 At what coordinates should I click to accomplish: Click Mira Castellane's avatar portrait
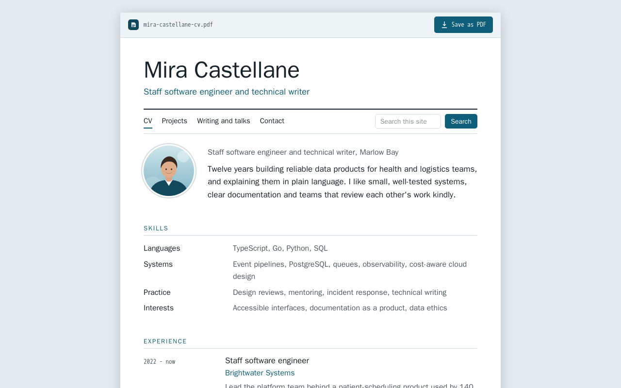[x=169, y=171]
